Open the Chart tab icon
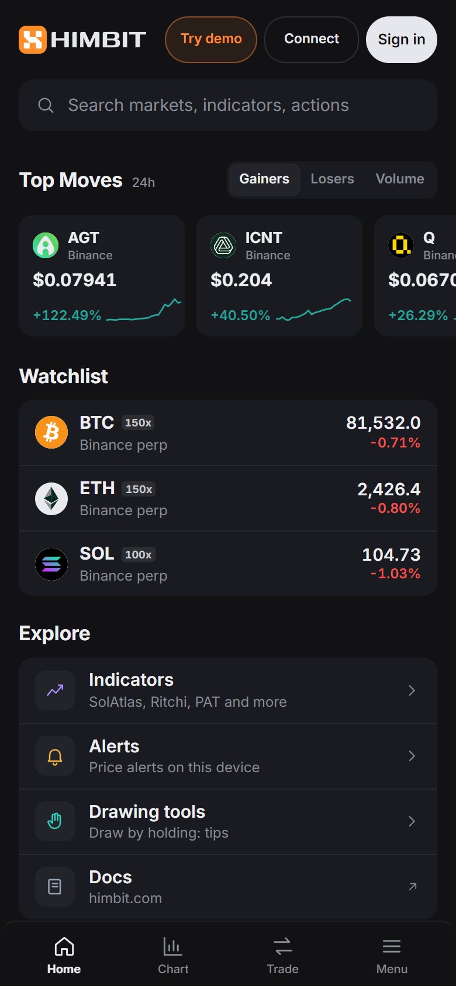The width and height of the screenshot is (456, 986). 172,946
